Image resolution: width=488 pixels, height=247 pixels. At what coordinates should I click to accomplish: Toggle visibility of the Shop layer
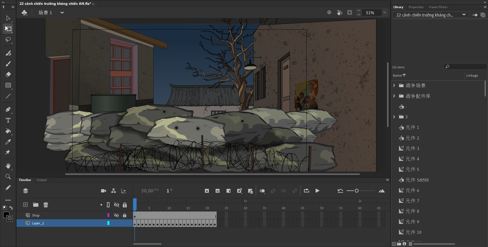[x=116, y=215]
